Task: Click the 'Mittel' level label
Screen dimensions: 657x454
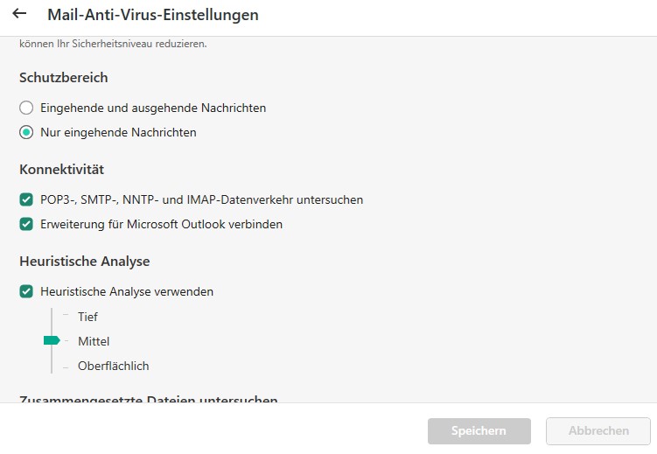Action: pyautogui.click(x=94, y=341)
